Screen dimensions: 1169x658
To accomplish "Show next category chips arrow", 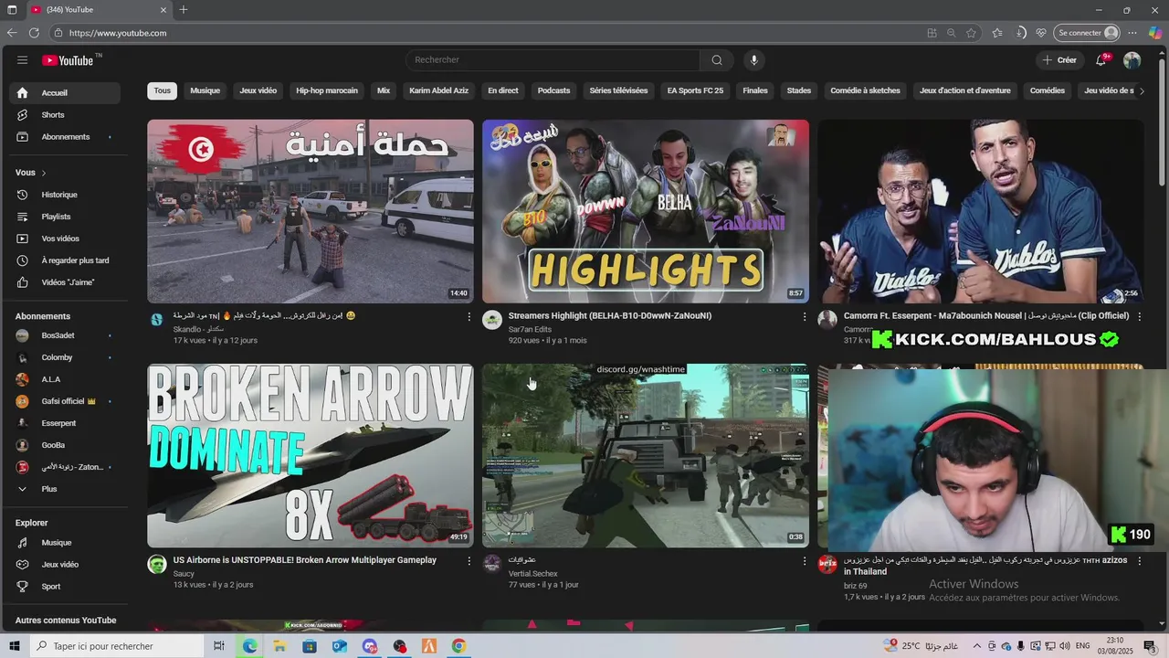I will pos(1142,90).
